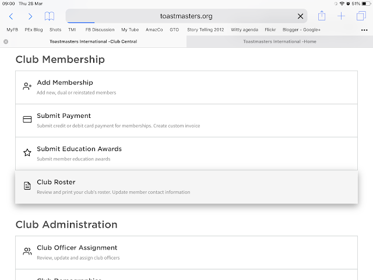Show all tabs overview icon

(361, 16)
